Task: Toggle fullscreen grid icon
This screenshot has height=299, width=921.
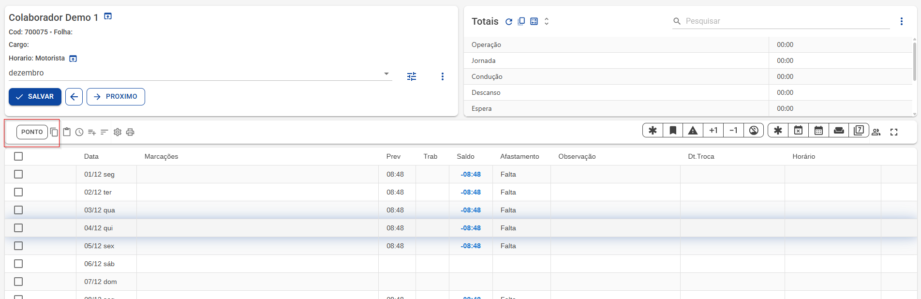Action: click(894, 132)
